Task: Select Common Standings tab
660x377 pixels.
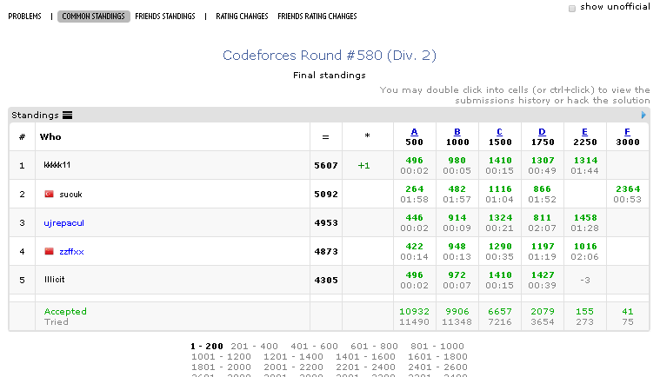Action: (93, 17)
